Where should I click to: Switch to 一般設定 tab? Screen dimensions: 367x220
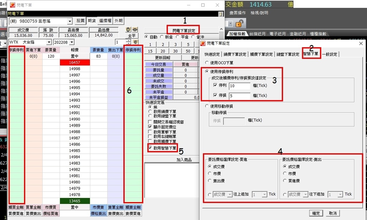(330, 54)
